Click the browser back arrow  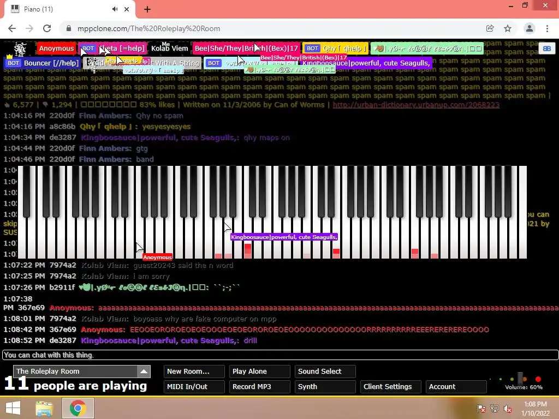coord(12,28)
